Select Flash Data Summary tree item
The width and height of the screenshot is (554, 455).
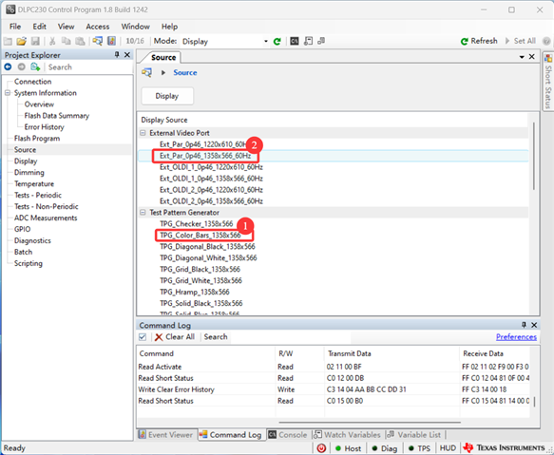[x=56, y=116]
